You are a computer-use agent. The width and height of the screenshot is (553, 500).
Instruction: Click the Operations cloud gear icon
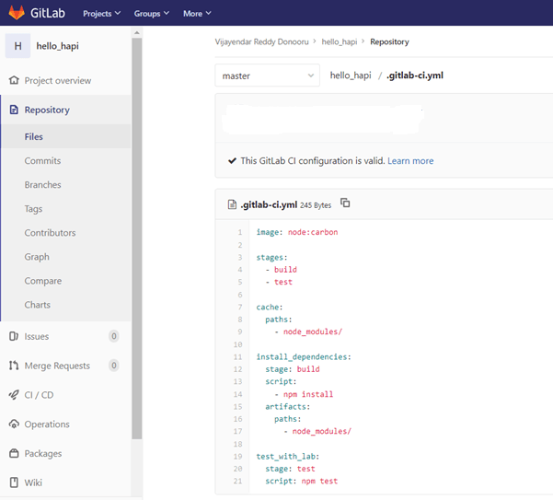point(14,424)
